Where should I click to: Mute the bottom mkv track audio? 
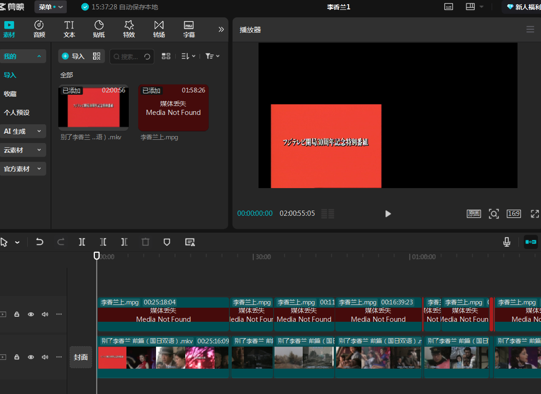click(x=45, y=357)
